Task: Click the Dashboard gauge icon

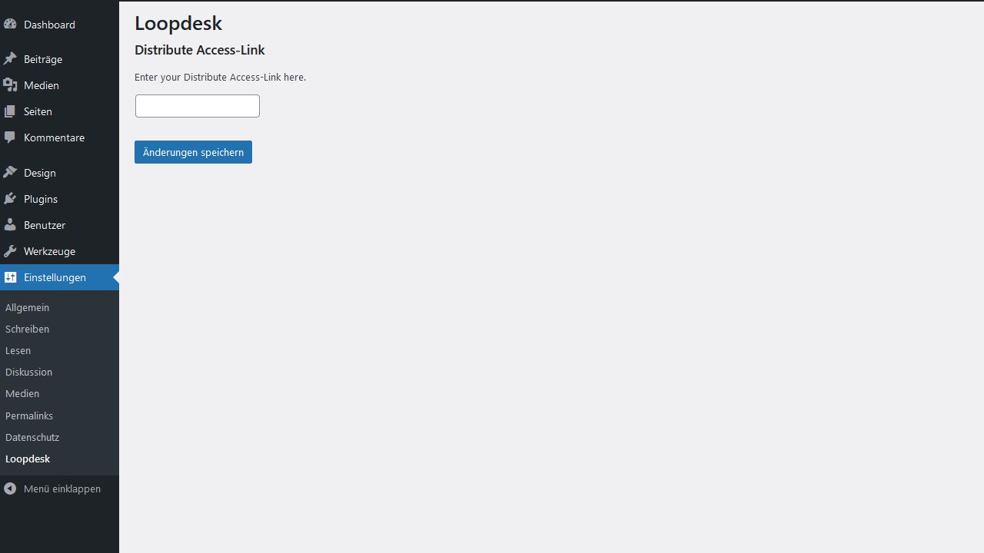Action: point(10,25)
